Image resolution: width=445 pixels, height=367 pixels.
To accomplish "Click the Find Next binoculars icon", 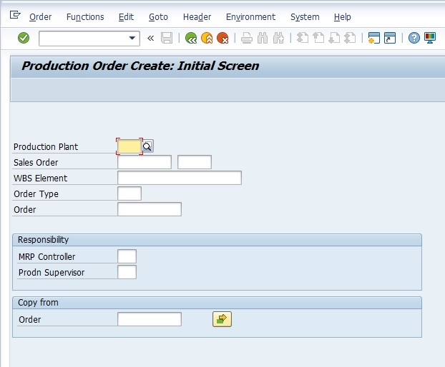I will click(278, 38).
